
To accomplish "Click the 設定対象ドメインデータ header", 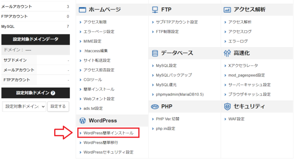I will coord(35,39).
